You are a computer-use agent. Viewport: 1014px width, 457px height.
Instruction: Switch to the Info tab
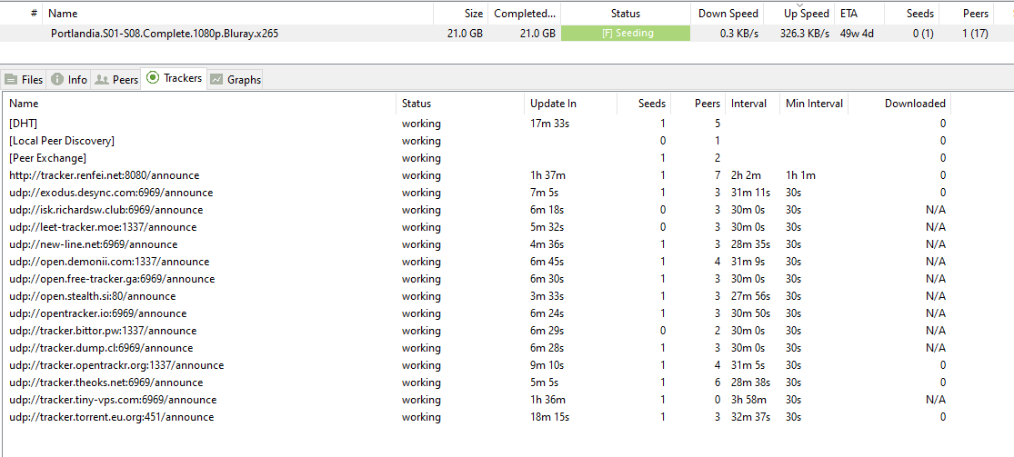point(68,80)
